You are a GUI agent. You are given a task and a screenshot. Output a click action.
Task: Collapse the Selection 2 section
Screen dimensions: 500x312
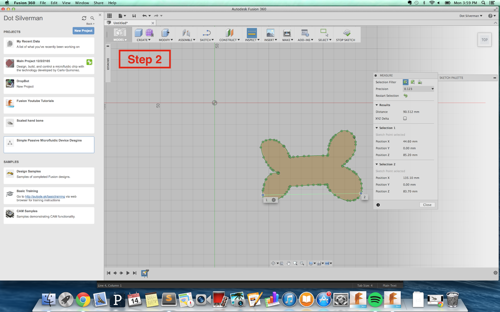tap(377, 164)
